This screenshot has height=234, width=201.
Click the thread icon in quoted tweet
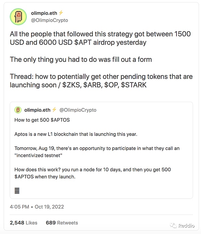(17, 191)
